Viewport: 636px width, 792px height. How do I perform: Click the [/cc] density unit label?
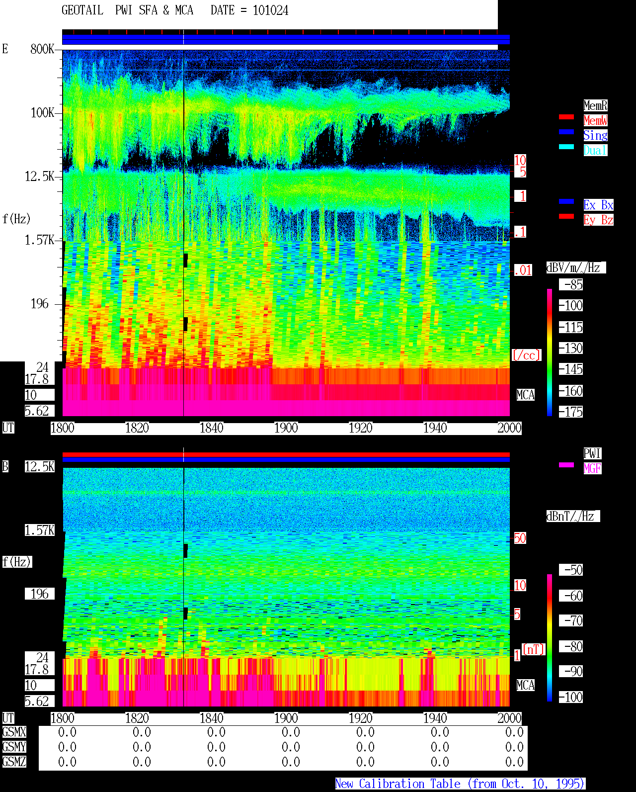pos(526,355)
